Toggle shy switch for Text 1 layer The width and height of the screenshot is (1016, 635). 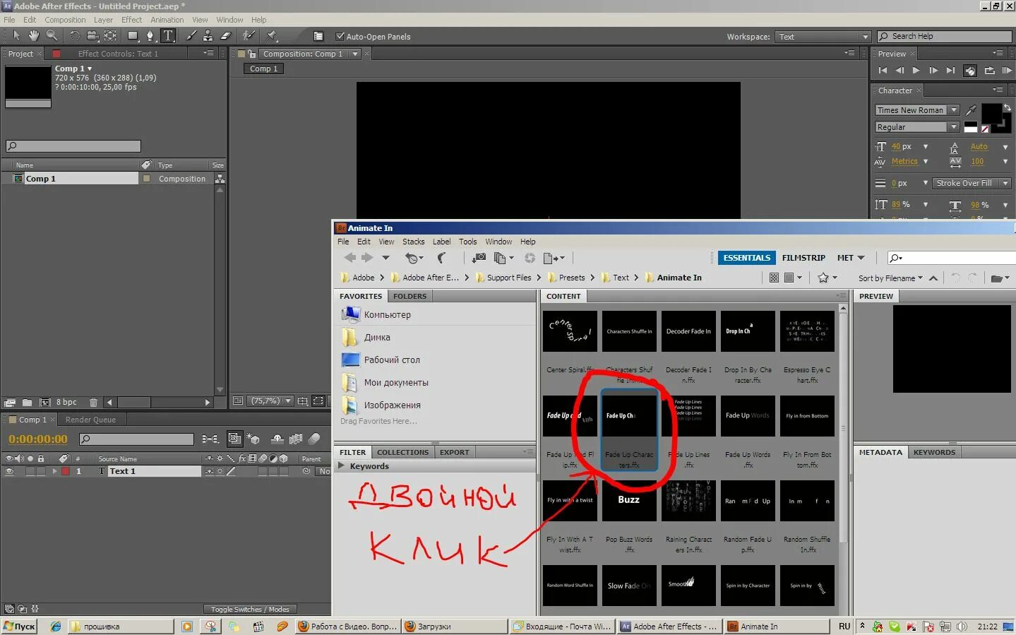[209, 471]
